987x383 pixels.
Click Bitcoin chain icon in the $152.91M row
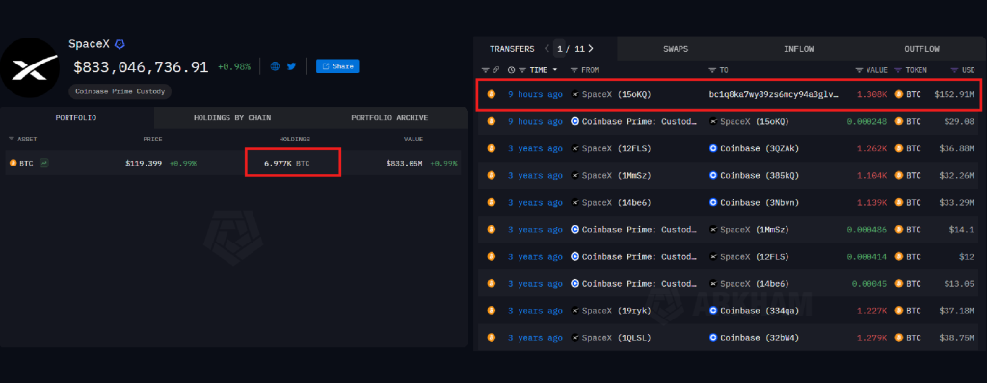point(492,95)
